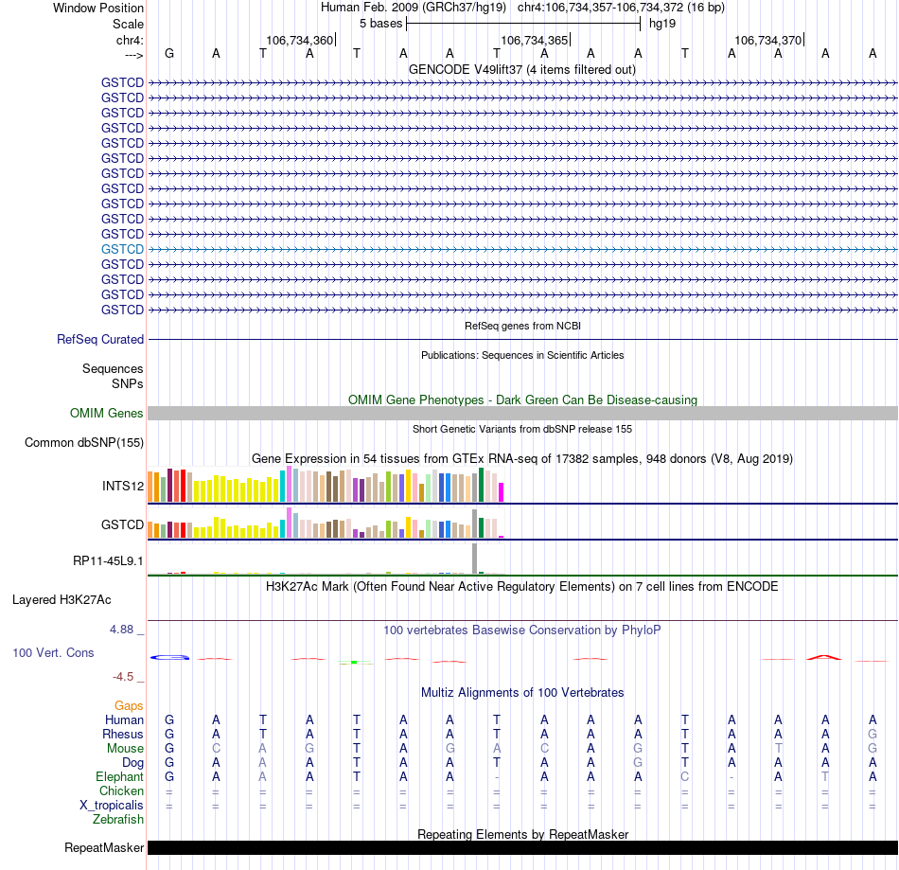
Task: Click the blue PhyloP conservation peak at first base
Action: pos(169,657)
